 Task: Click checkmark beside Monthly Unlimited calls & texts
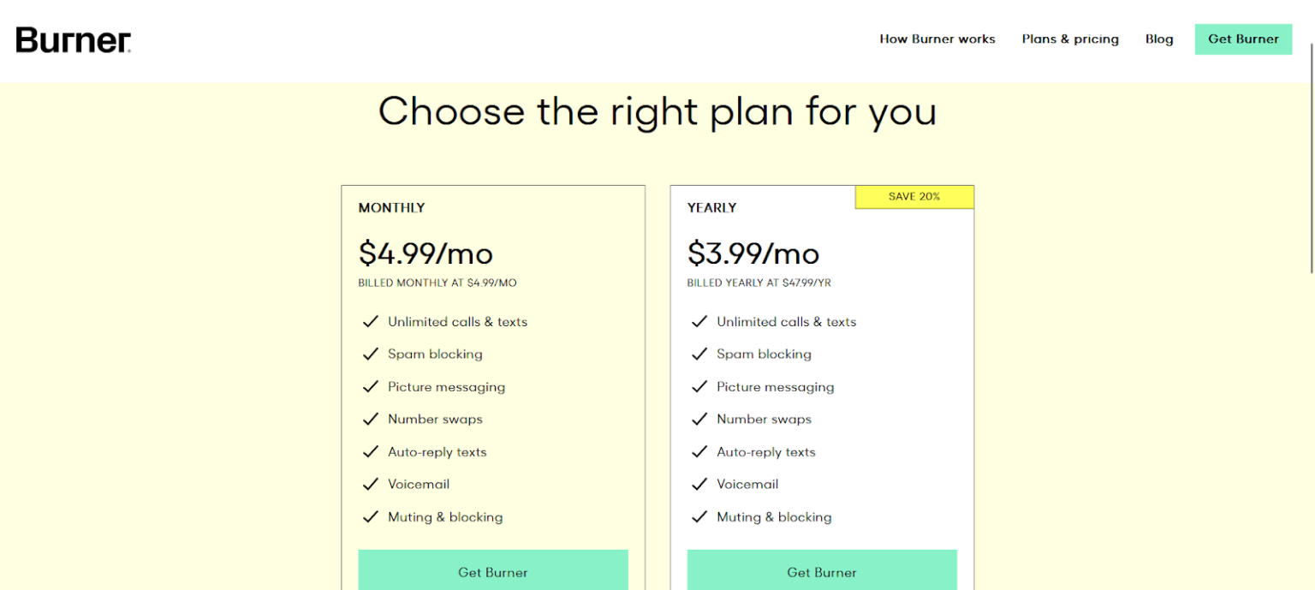pos(370,322)
